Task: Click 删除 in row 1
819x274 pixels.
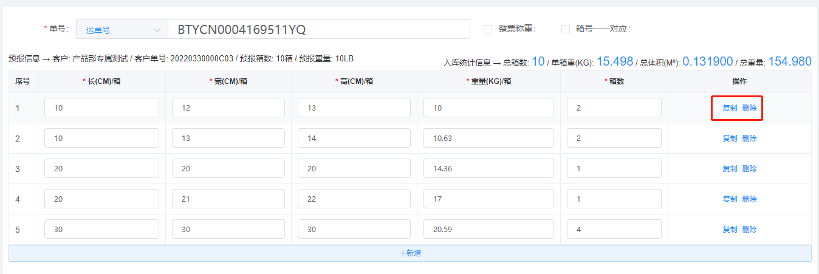Action: click(x=749, y=108)
